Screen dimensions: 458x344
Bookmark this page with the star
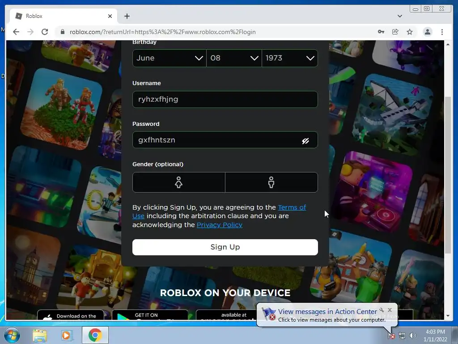(410, 32)
